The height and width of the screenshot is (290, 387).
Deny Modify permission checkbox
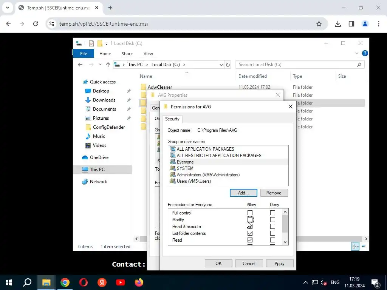point(272,219)
